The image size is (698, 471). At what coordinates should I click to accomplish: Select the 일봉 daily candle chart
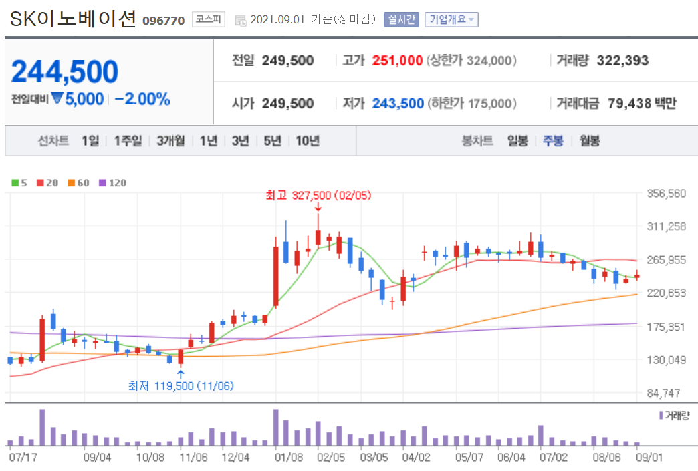(517, 141)
